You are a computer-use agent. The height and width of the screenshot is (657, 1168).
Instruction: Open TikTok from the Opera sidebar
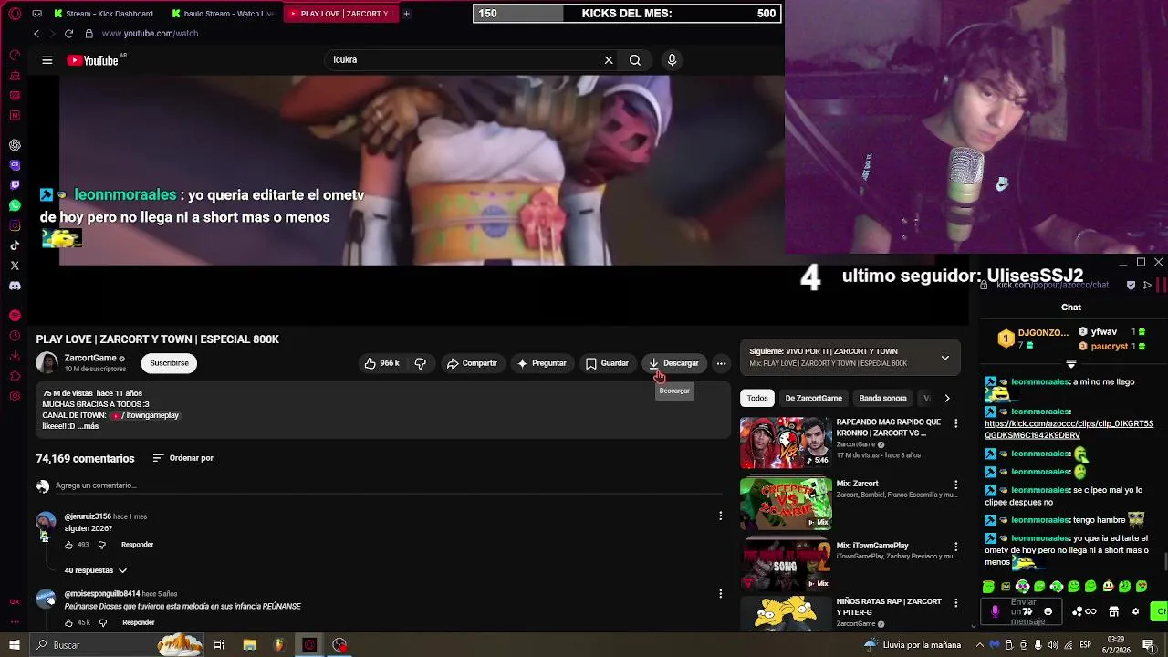[15, 245]
